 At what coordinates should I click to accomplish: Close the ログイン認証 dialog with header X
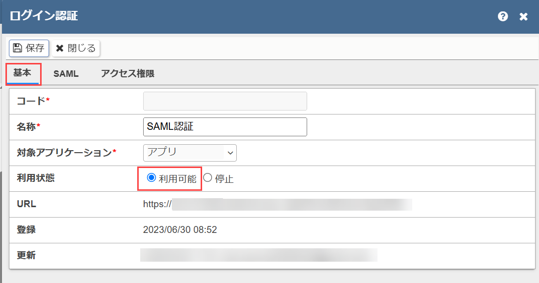click(523, 16)
